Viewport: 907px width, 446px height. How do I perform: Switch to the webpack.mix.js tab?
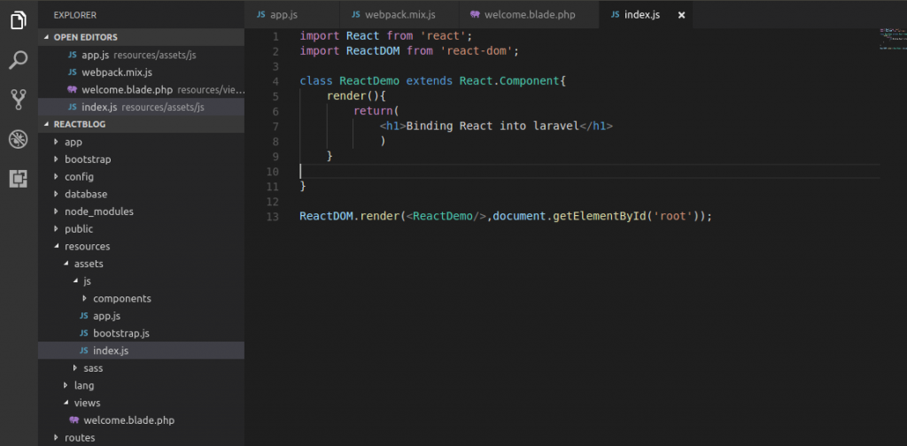[399, 15]
